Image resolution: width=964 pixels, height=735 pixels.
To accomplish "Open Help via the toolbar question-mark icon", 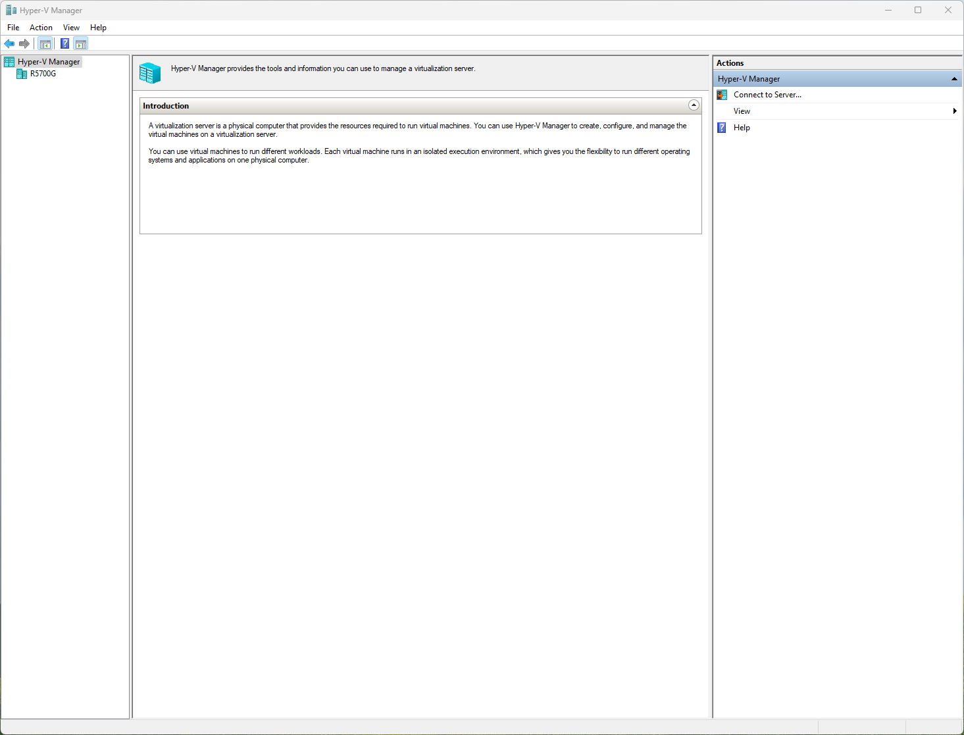I will coord(64,43).
